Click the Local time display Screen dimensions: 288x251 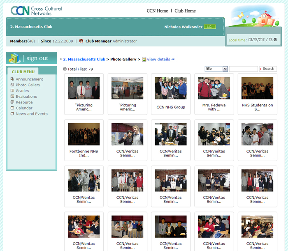click(x=253, y=40)
